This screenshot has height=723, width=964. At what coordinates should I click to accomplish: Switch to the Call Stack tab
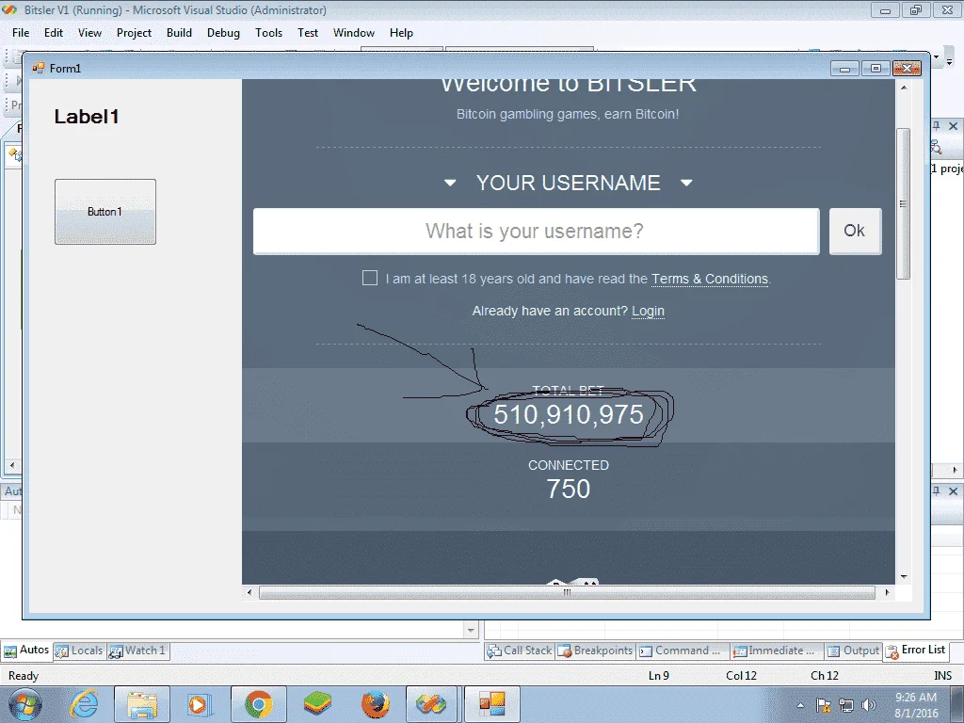520,651
